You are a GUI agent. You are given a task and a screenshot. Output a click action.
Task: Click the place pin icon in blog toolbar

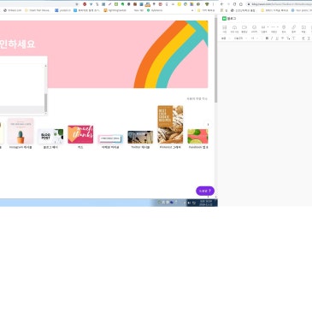pos(284,27)
